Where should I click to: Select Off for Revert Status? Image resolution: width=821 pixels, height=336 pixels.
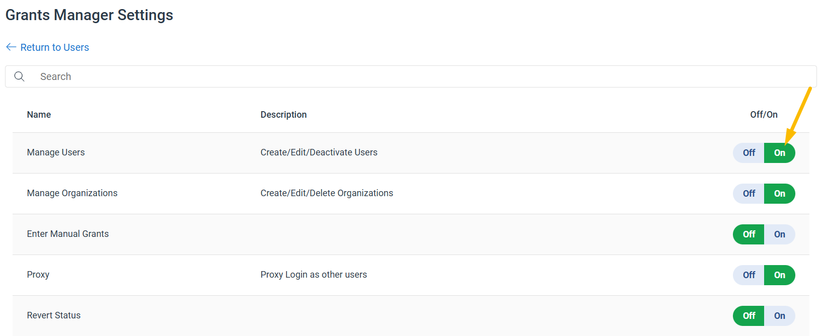pyautogui.click(x=749, y=316)
